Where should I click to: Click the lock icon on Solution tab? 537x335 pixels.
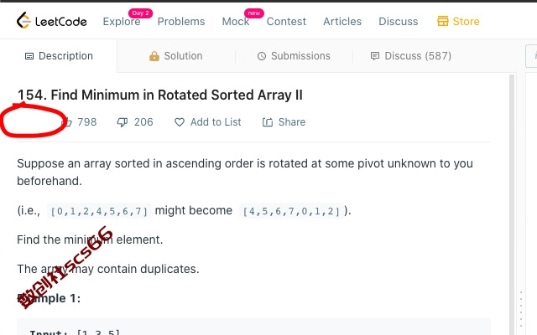(154, 56)
